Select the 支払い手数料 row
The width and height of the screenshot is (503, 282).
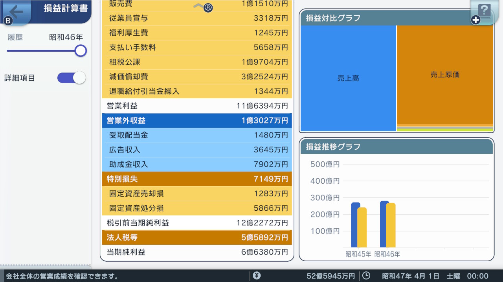(x=197, y=47)
